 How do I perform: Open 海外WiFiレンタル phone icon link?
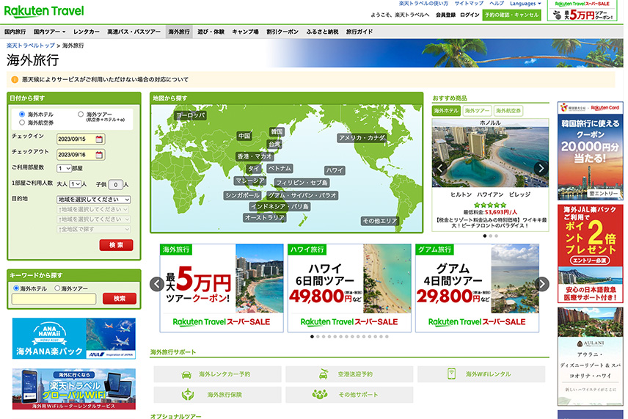451,374
